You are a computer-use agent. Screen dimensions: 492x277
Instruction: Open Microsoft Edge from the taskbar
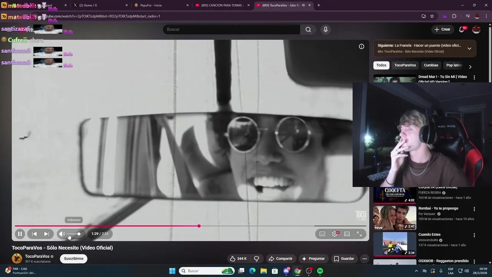[x=252, y=271]
